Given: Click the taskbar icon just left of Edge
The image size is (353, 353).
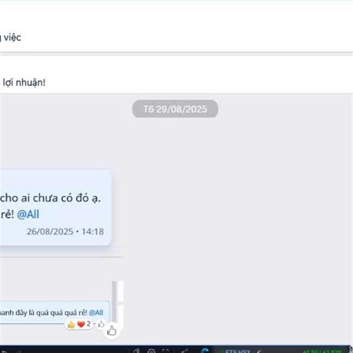Looking at the screenshot, I should [x=185, y=351].
